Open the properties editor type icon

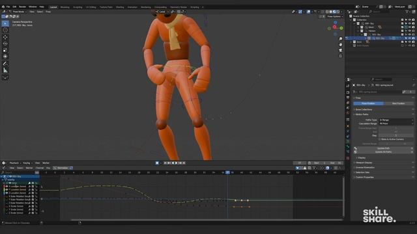[349, 79]
